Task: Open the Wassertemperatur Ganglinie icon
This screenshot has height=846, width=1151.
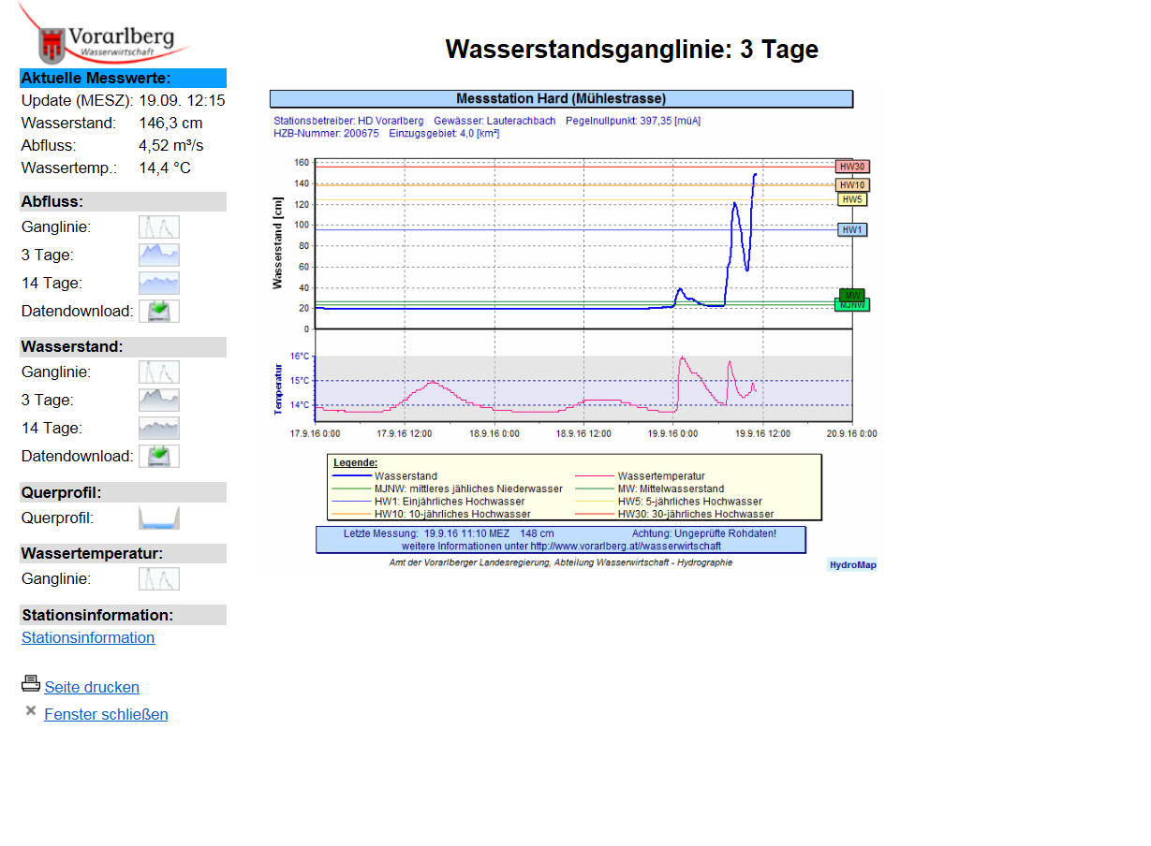Action: pos(159,579)
